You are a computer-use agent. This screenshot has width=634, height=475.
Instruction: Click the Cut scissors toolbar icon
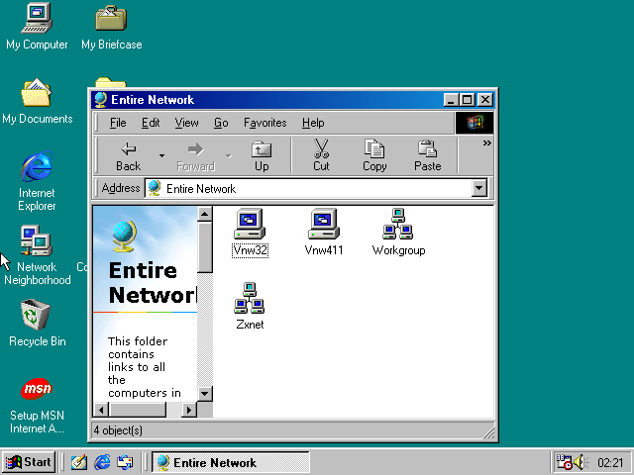coord(321,156)
